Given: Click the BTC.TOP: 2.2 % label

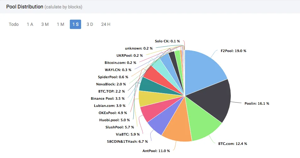Looking at the screenshot, I should tap(111, 91).
